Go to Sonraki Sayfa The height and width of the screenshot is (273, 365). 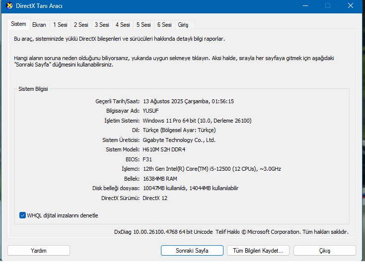coord(192,251)
